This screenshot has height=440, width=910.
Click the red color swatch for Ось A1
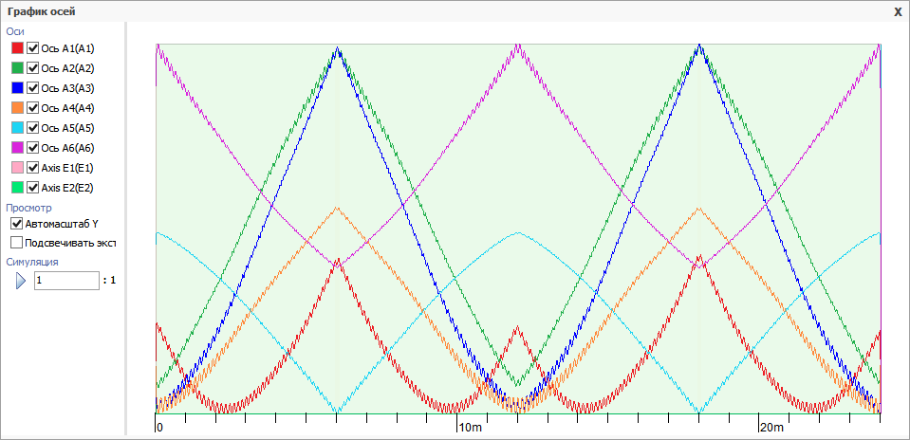click(17, 48)
